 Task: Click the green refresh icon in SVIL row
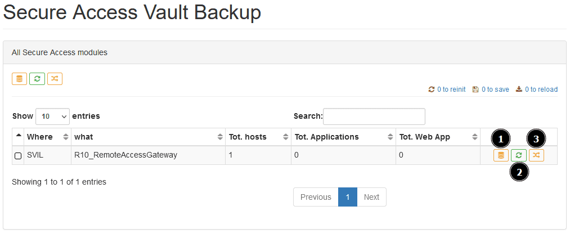point(519,155)
